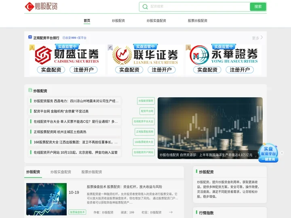Click 实盘监管中 badge above 联华证券
Viewport: 291px width, 218px height.
(145, 46)
